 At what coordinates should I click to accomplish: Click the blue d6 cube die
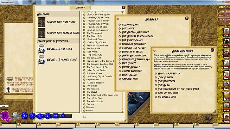55,116
